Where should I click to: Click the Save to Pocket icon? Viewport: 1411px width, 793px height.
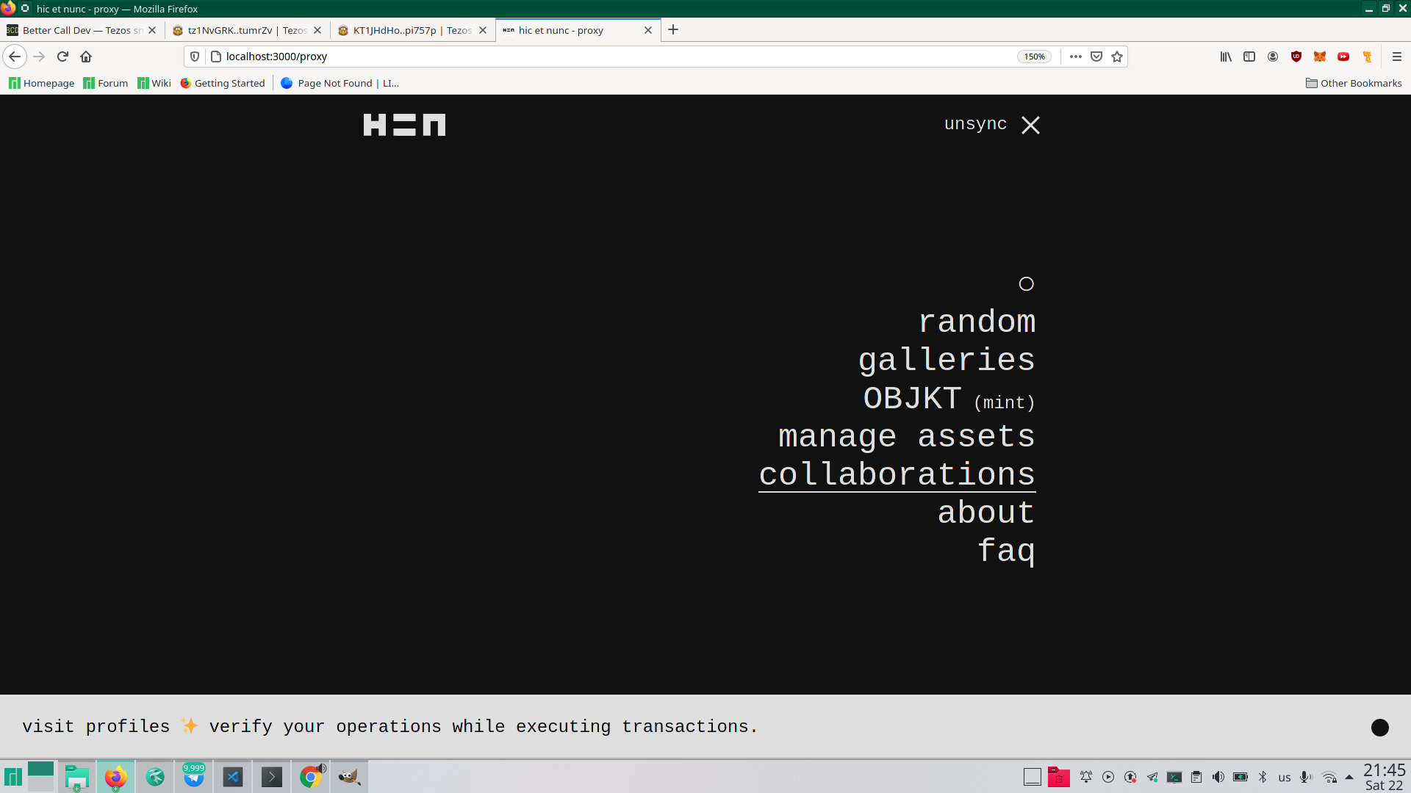tap(1096, 57)
